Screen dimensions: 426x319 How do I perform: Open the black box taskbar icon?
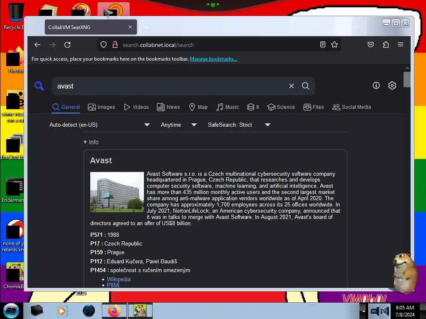coord(37,311)
